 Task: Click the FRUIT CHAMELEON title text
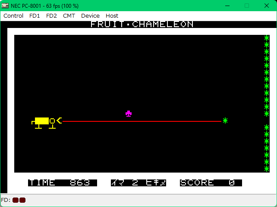click(x=142, y=24)
